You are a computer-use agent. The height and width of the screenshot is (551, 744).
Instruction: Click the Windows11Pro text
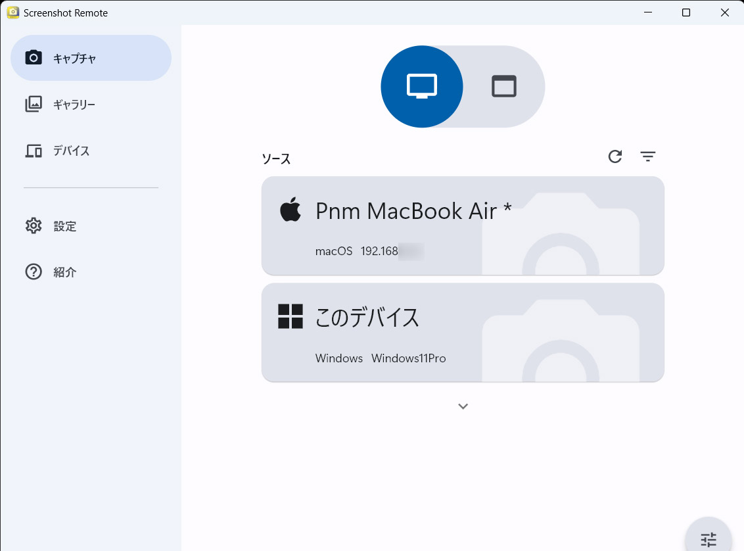[x=409, y=358]
